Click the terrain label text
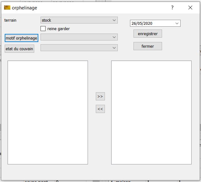This screenshot has height=182, width=201. point(10,20)
